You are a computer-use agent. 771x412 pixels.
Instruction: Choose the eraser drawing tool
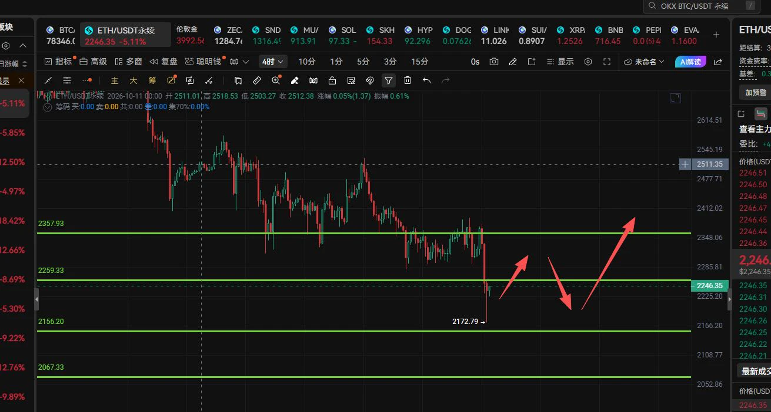(295, 80)
